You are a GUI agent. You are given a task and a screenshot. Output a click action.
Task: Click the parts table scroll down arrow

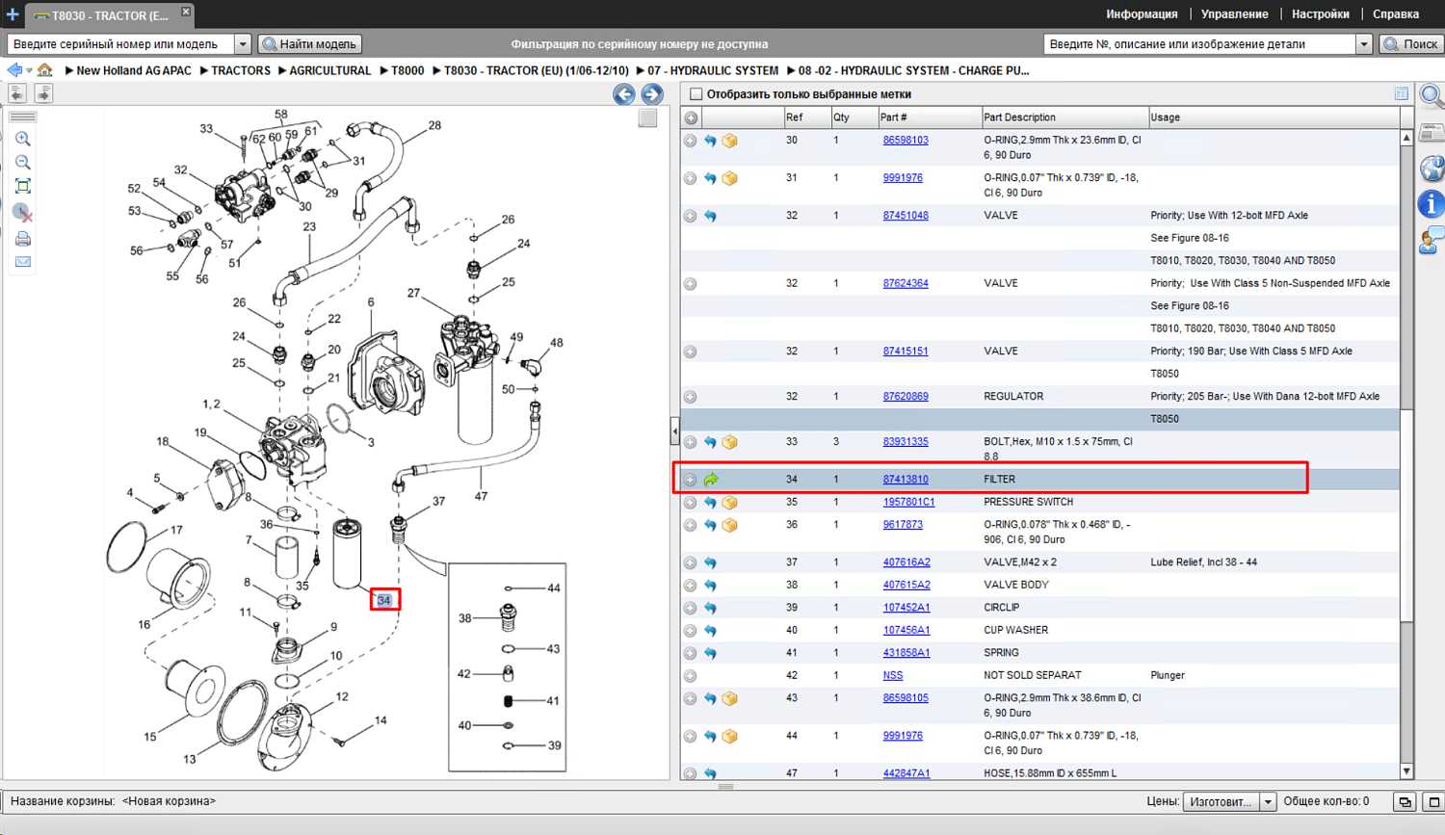point(1406,771)
